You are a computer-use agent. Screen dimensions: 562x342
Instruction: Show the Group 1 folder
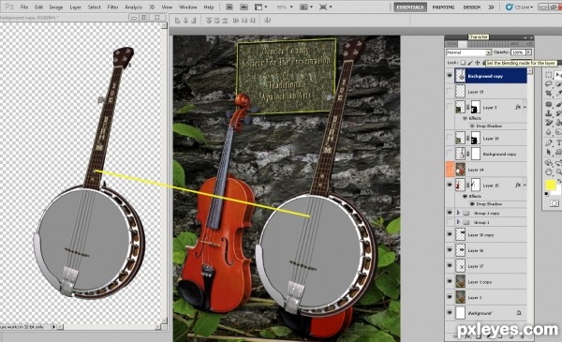[450, 222]
